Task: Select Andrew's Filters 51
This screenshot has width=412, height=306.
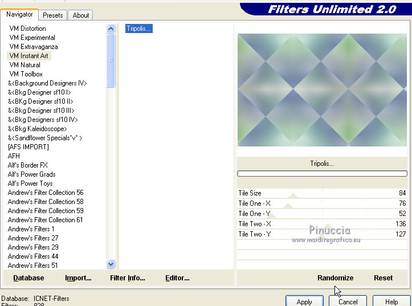Action: pyautogui.click(x=32, y=266)
